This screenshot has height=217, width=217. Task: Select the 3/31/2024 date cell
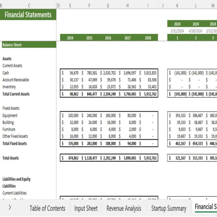tap(177, 30)
